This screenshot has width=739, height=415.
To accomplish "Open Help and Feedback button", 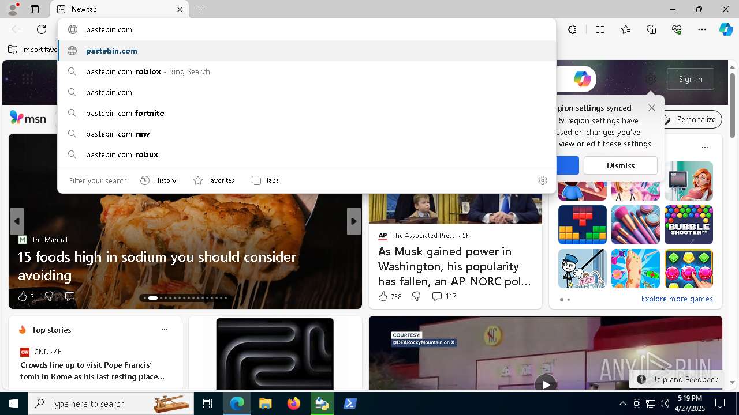I will coord(677,379).
